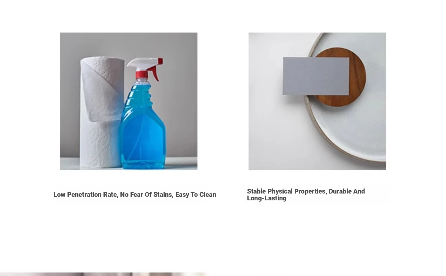Open the gray stone sample image
The width and height of the screenshot is (446, 276).
[317, 101]
